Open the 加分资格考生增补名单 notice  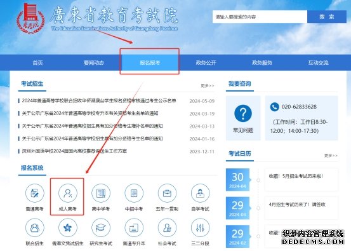click(x=92, y=126)
